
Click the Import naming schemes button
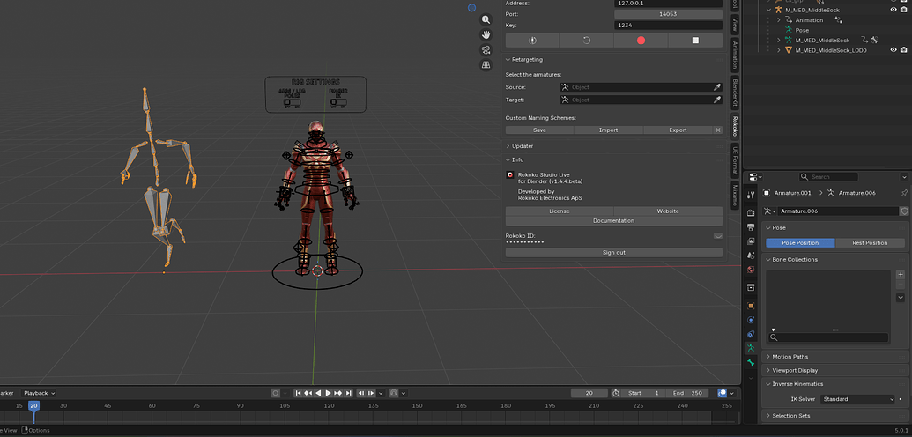(608, 130)
